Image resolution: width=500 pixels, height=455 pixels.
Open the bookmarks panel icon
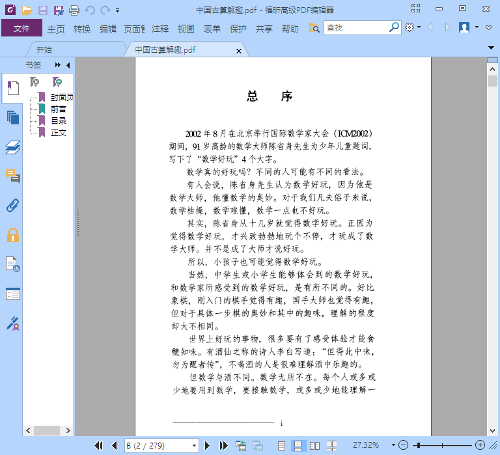point(13,88)
